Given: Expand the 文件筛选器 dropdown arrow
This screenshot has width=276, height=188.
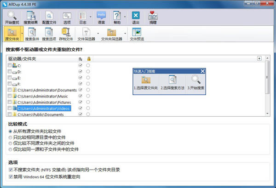Looking at the screenshot, I should click(98, 34).
